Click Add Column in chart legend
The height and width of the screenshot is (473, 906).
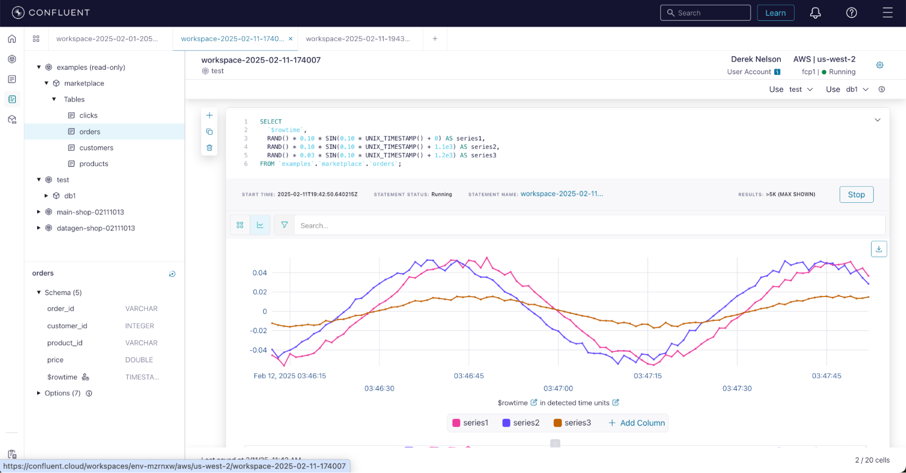pos(636,423)
